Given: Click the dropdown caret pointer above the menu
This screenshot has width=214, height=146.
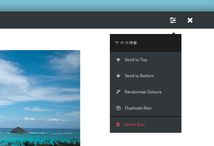Looking at the screenshot, I should pos(174,33).
